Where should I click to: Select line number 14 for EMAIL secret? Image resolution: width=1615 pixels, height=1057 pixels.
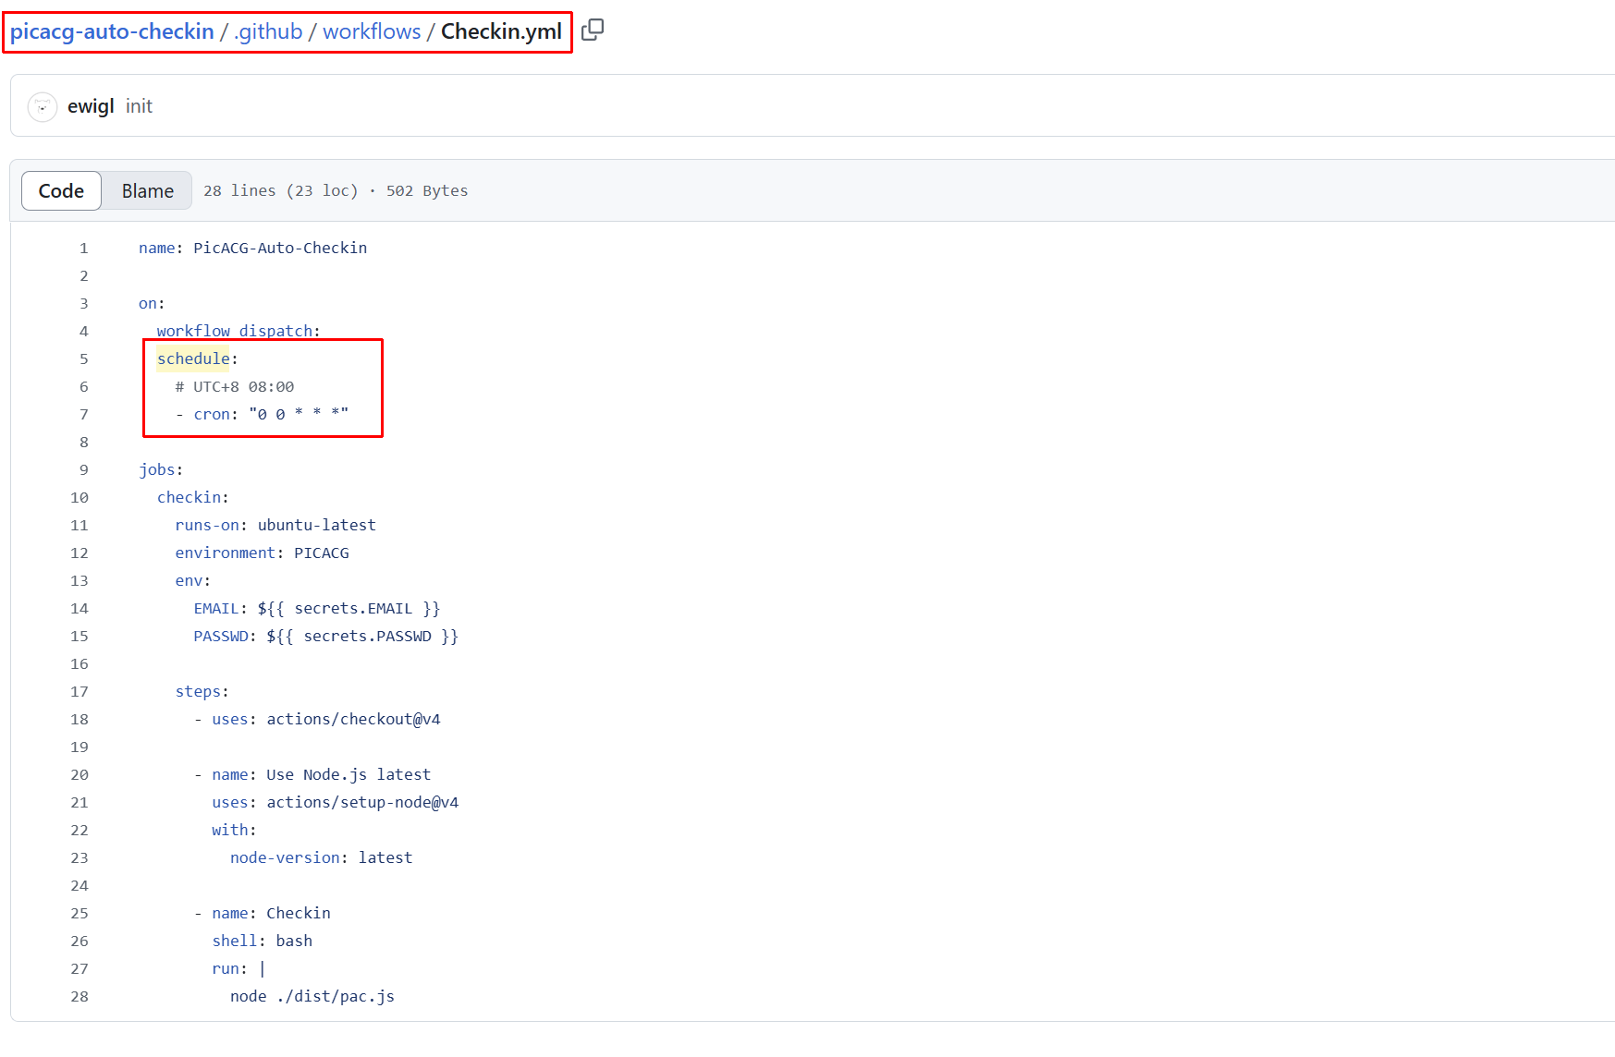tap(80, 609)
